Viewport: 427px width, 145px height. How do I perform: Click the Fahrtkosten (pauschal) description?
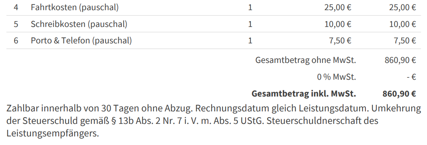coord(74,7)
